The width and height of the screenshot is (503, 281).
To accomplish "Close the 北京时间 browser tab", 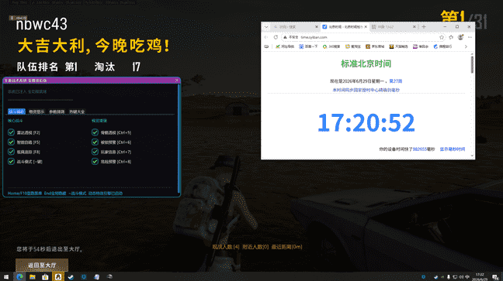I will tap(366, 27).
